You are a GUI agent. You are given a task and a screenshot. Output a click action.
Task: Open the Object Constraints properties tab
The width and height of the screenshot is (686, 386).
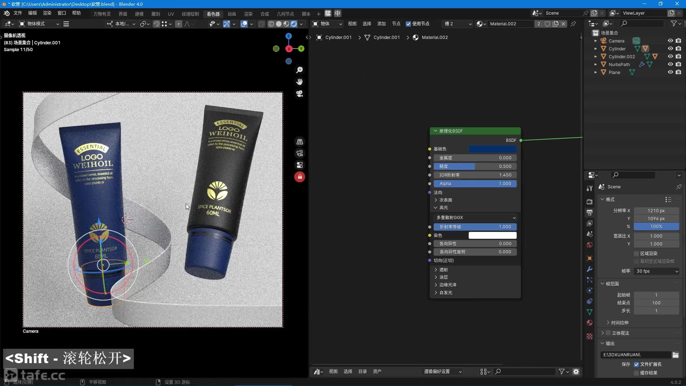click(590, 301)
